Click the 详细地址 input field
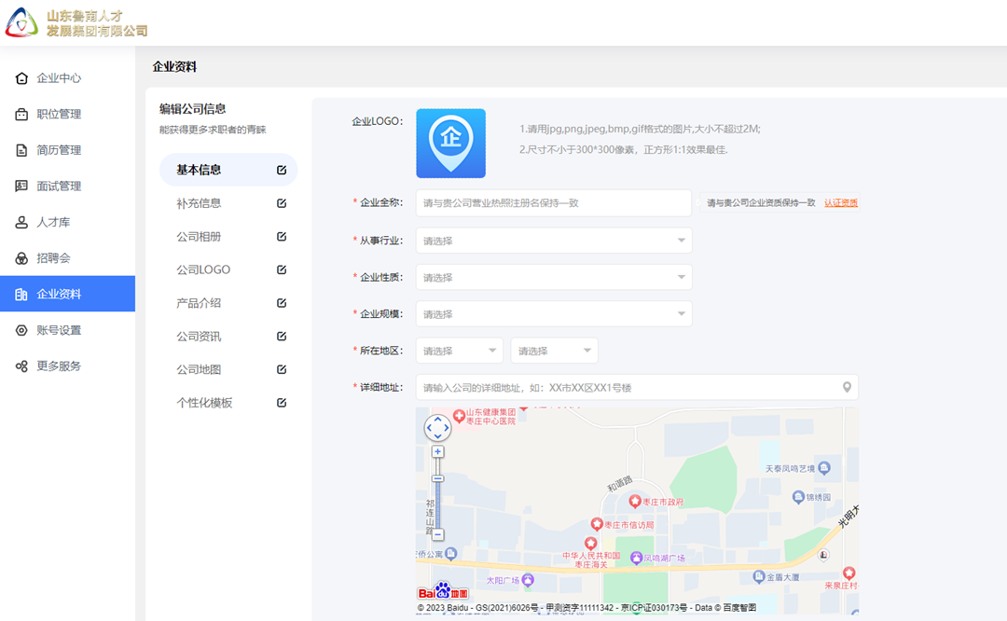The image size is (1007, 621). click(x=637, y=387)
